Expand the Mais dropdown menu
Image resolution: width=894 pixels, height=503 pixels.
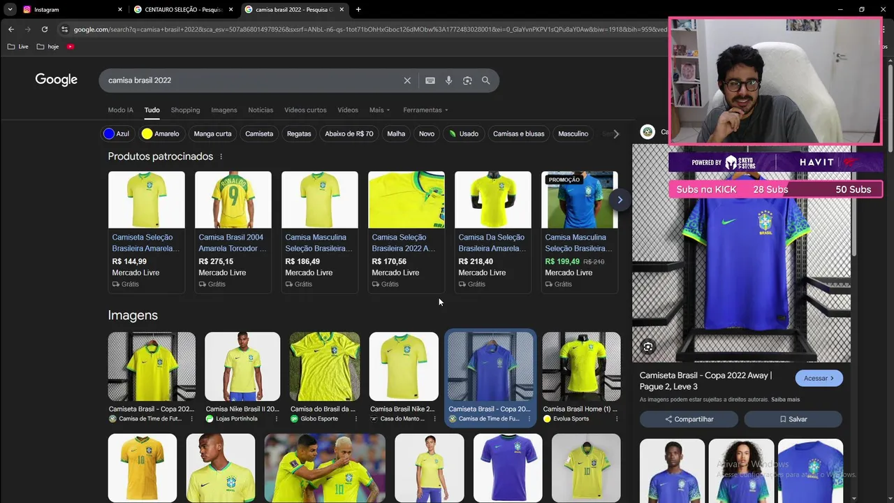coord(379,110)
